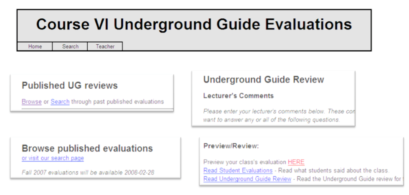The width and height of the screenshot is (409, 195).
Task: Open the Home tab
Action: [x=35, y=46]
